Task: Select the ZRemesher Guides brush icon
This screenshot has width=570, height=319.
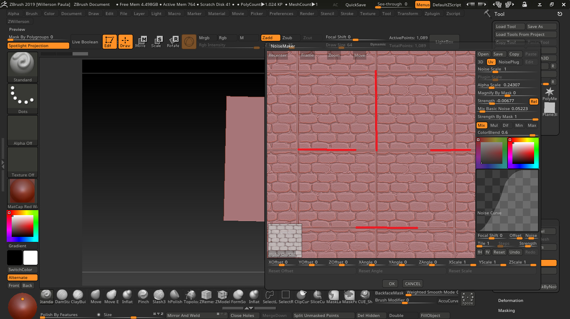Action: click(x=207, y=296)
